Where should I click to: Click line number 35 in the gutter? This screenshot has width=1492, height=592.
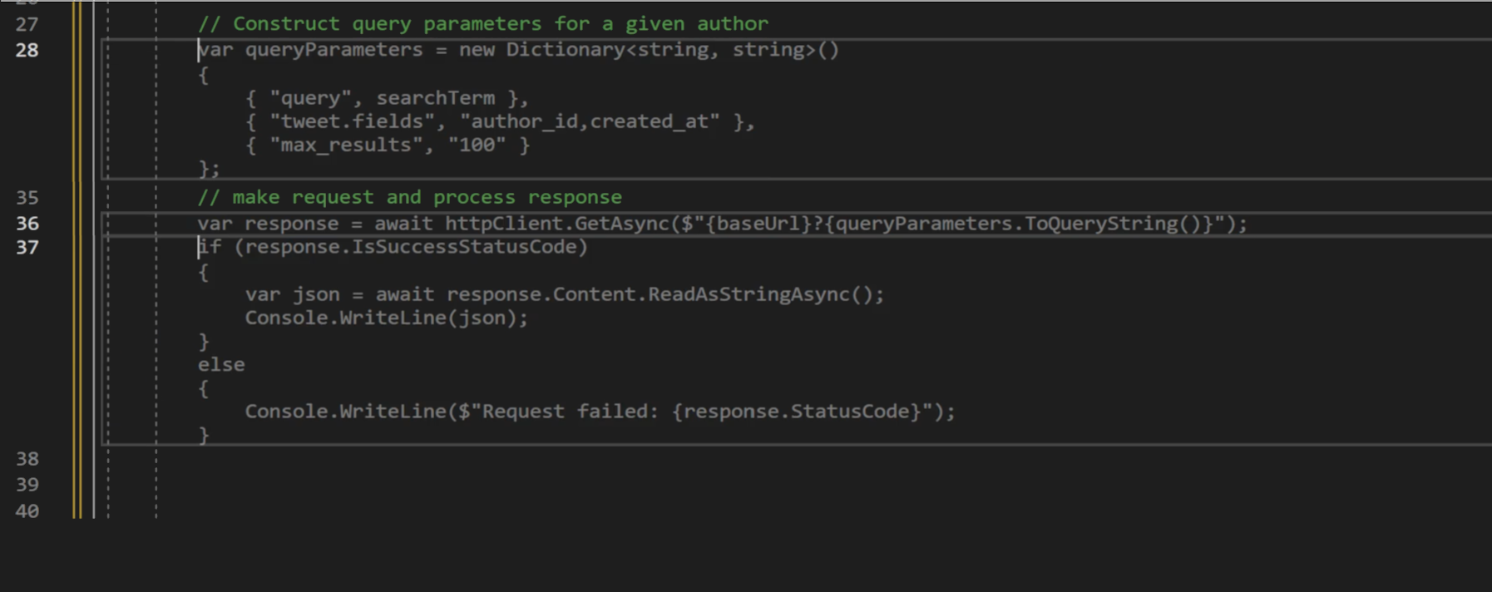pyautogui.click(x=27, y=197)
